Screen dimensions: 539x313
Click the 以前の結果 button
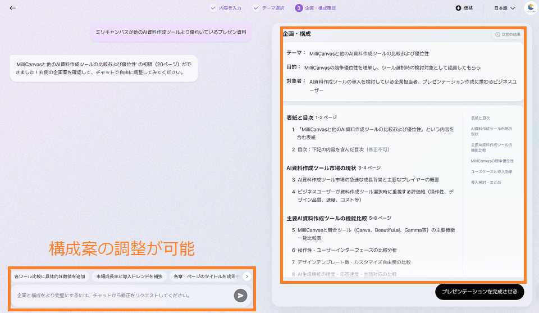[508, 34]
